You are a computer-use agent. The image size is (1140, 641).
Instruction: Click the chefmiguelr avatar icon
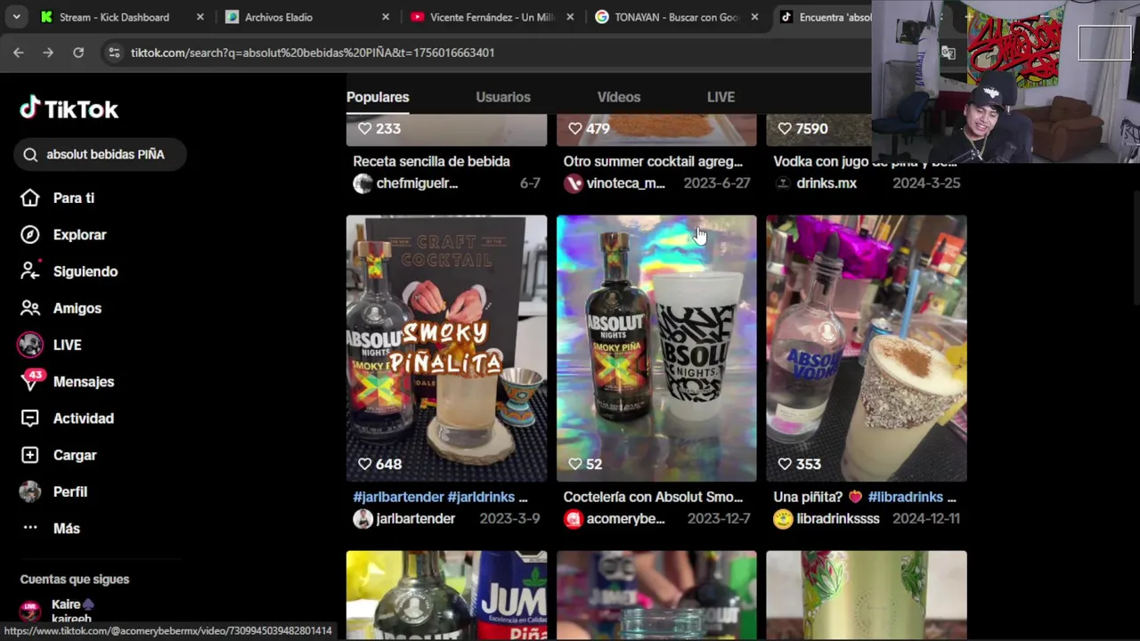(362, 183)
